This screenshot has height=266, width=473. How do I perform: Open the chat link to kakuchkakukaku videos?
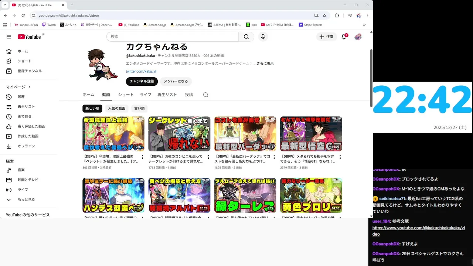[x=419, y=231]
